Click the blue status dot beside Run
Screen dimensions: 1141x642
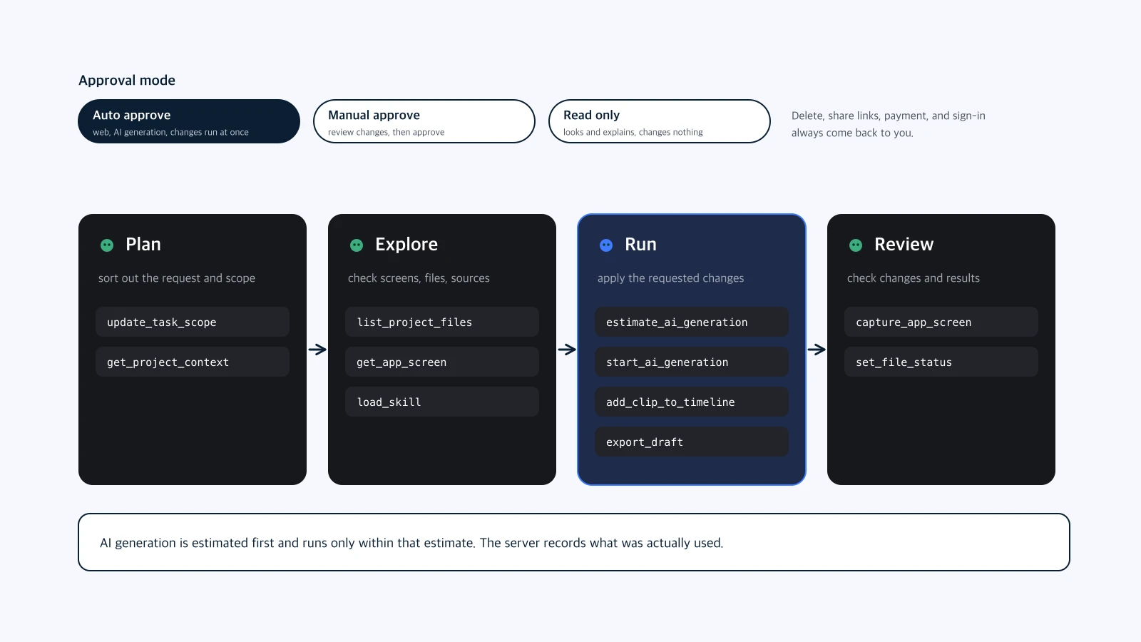point(606,245)
